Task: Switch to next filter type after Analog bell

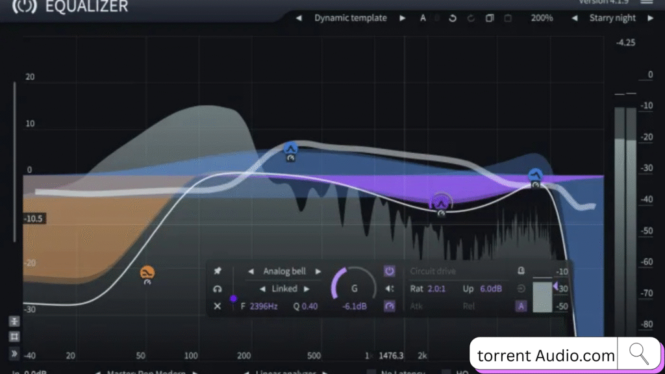Action: 319,271
